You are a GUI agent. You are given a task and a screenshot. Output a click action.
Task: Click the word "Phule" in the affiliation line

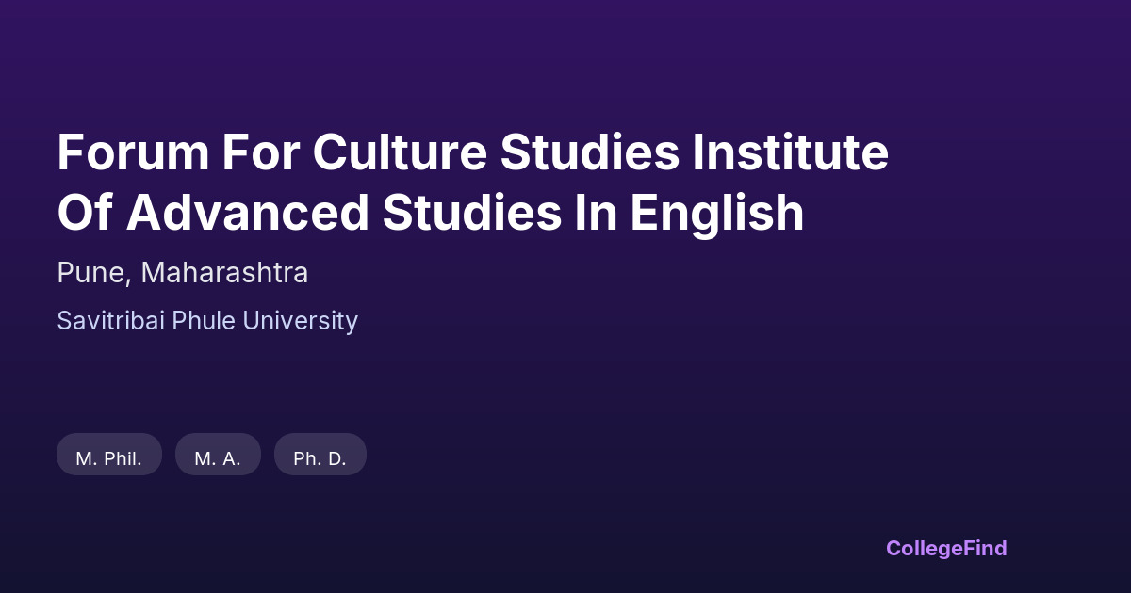pyautogui.click(x=203, y=321)
